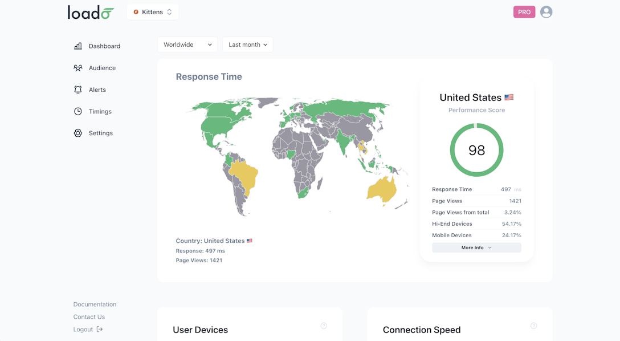620x341 pixels.
Task: Open Audience analytics via its sidebar icon
Action: coord(77,67)
